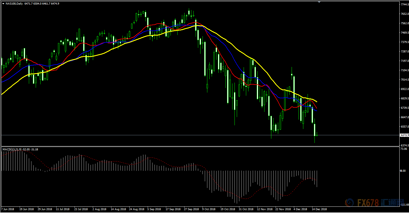Viewport: 409px width, 213px height.
Task: Click the 4 Dec 2018 date label
Action: pos(301,209)
